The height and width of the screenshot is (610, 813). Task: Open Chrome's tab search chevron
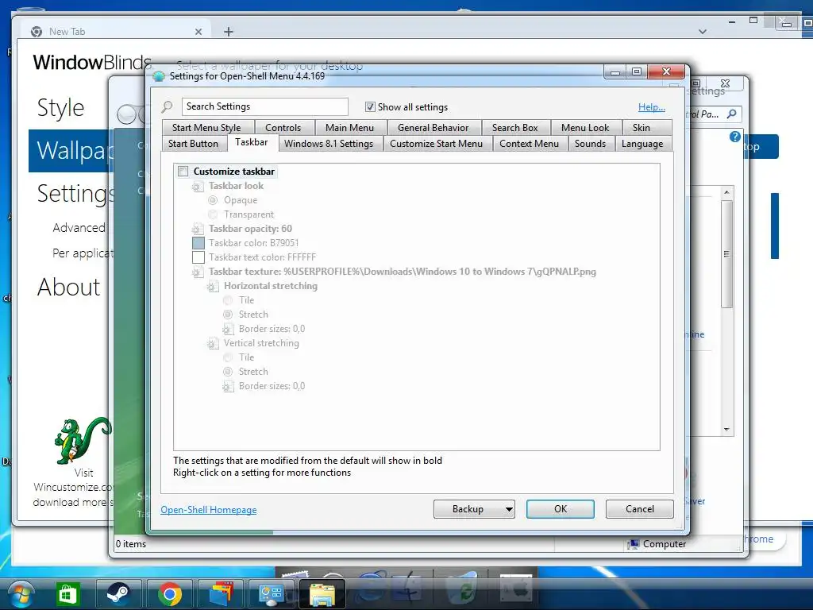coord(703,32)
